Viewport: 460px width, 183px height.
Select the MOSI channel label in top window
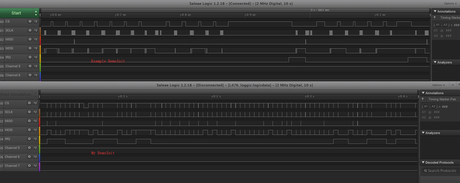[9, 48]
